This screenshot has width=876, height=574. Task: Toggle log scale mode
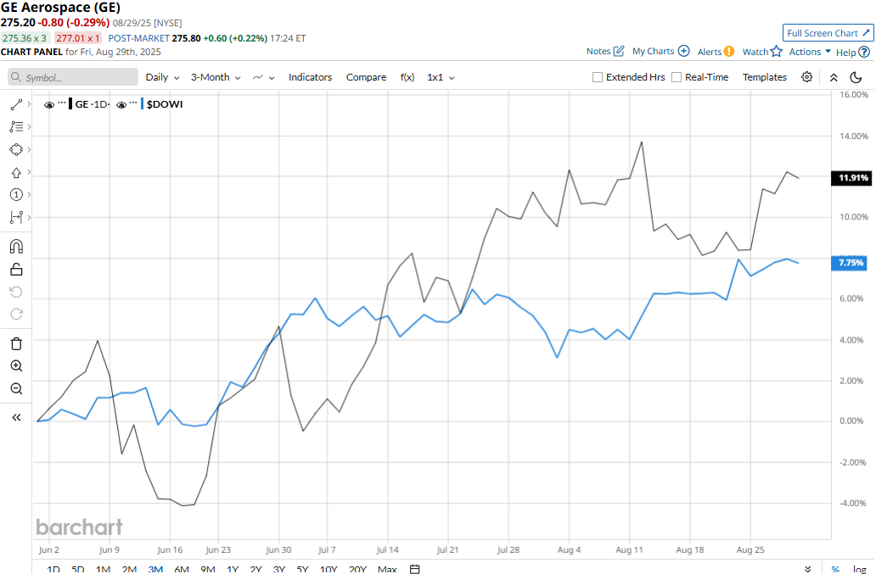[x=859, y=569]
